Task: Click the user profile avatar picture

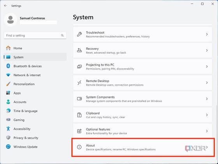Action: click(x=11, y=20)
